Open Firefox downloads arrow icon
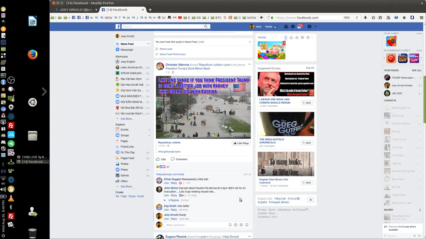426x239 pixels. coord(365,18)
